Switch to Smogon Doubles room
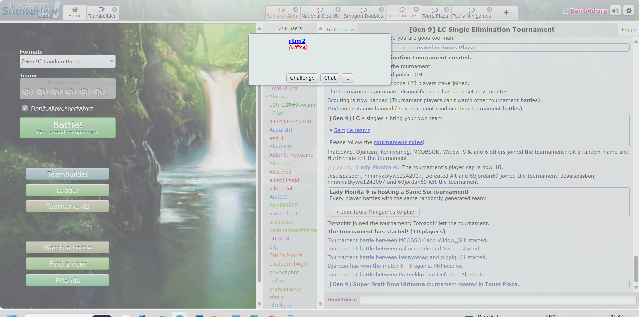Screen dimensions: 639x317 pyautogui.click(x=363, y=13)
